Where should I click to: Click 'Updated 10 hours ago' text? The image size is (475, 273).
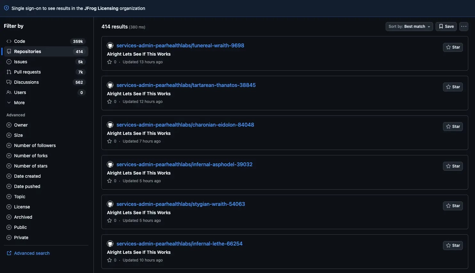[143, 260]
